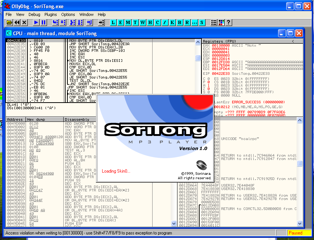Open the Help menu

coord(101,14)
